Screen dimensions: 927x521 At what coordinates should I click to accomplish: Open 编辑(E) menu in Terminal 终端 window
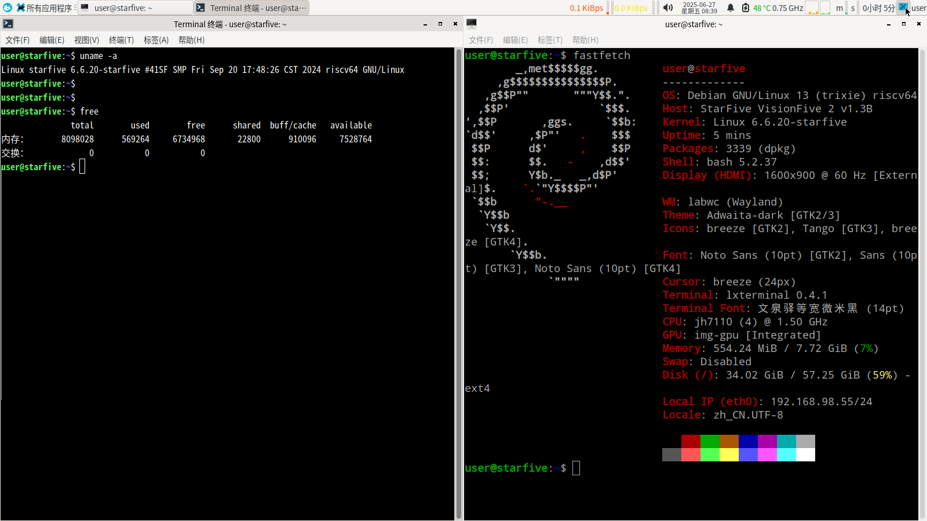pos(52,40)
